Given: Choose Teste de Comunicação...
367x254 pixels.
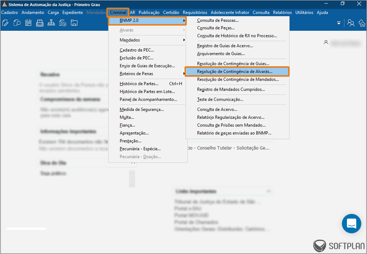Looking at the screenshot, I should [x=238, y=99].
